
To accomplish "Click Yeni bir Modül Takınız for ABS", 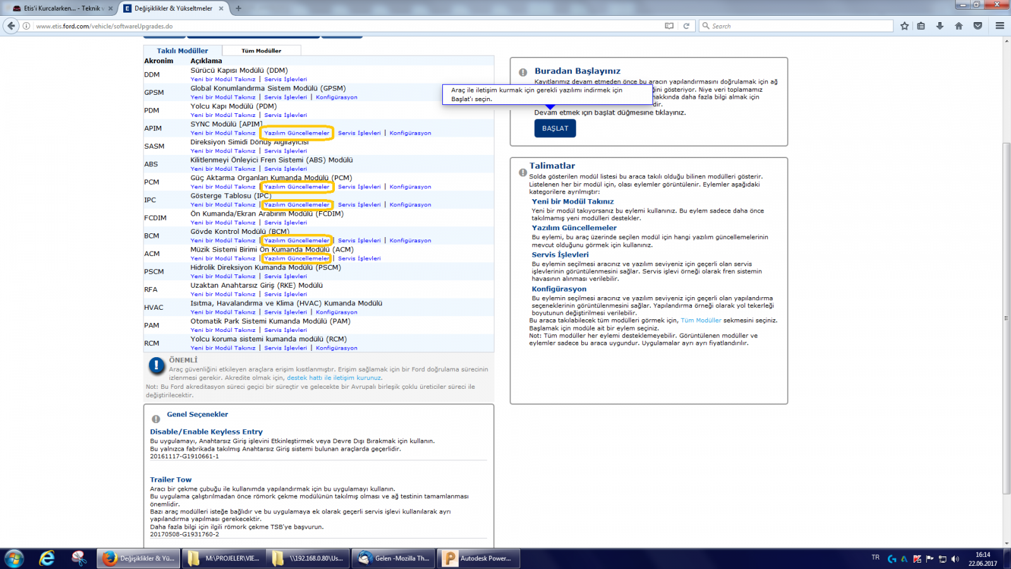I will (x=223, y=169).
